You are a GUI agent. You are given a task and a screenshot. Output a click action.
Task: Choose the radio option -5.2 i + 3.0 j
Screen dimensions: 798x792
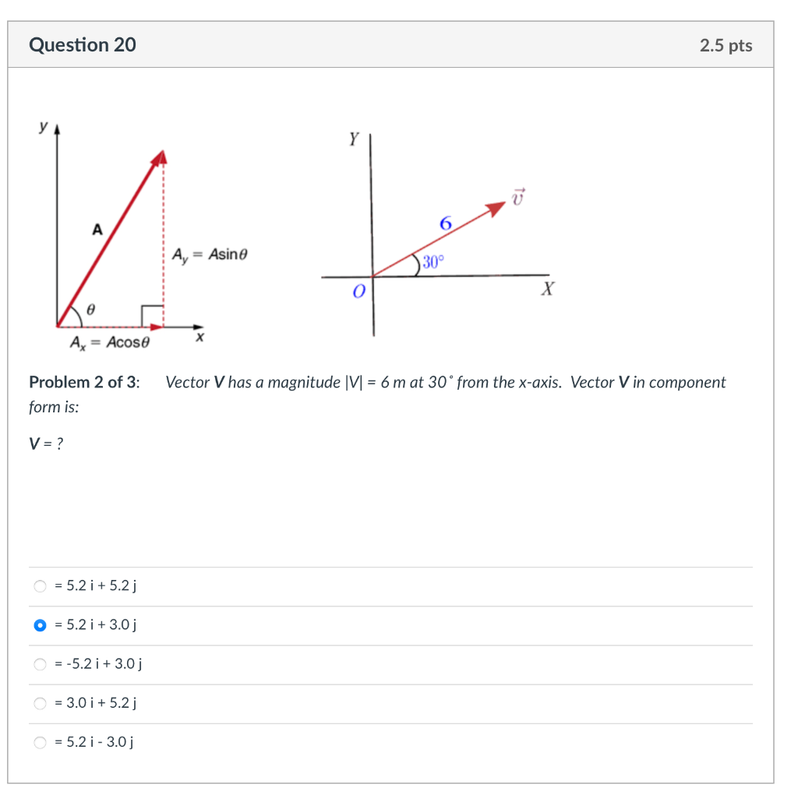point(41,664)
